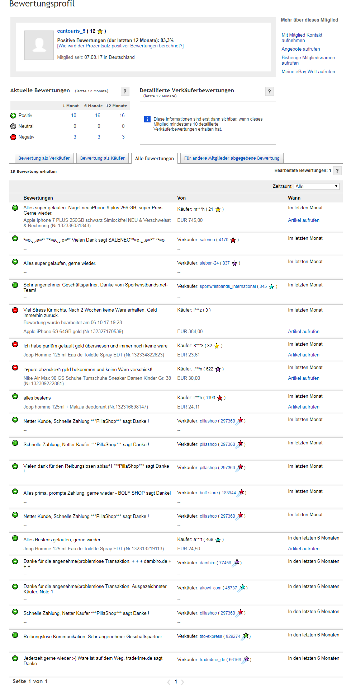Viewport: 356px width, 691px height.
Task: Switch to Bewertung als Verkäufer tab
Action: click(x=44, y=158)
